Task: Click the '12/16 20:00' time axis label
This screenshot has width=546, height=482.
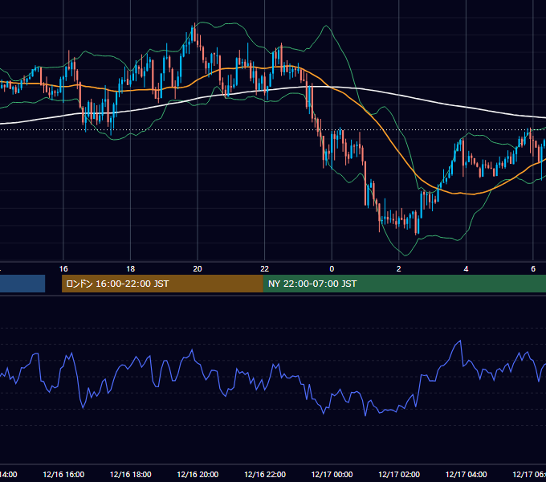Action: click(198, 474)
